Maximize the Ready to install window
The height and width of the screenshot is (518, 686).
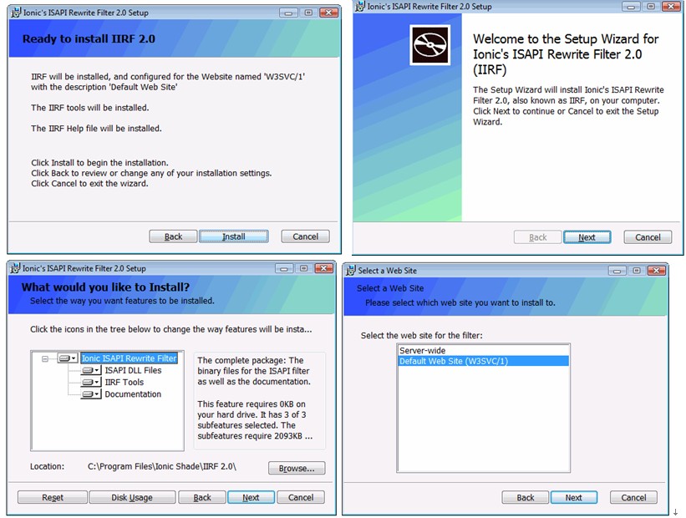pos(308,13)
